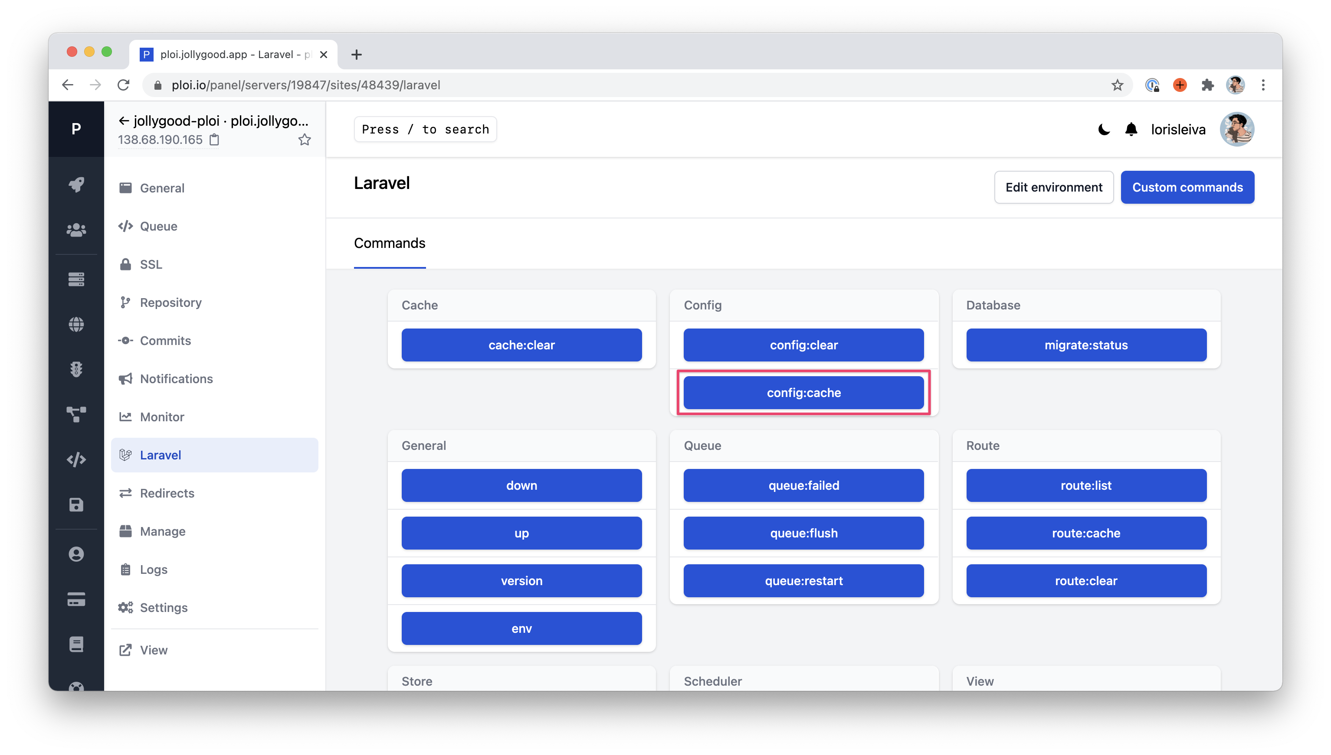Open the floppy disk save icon in sidebar
1331x755 pixels.
coord(76,504)
